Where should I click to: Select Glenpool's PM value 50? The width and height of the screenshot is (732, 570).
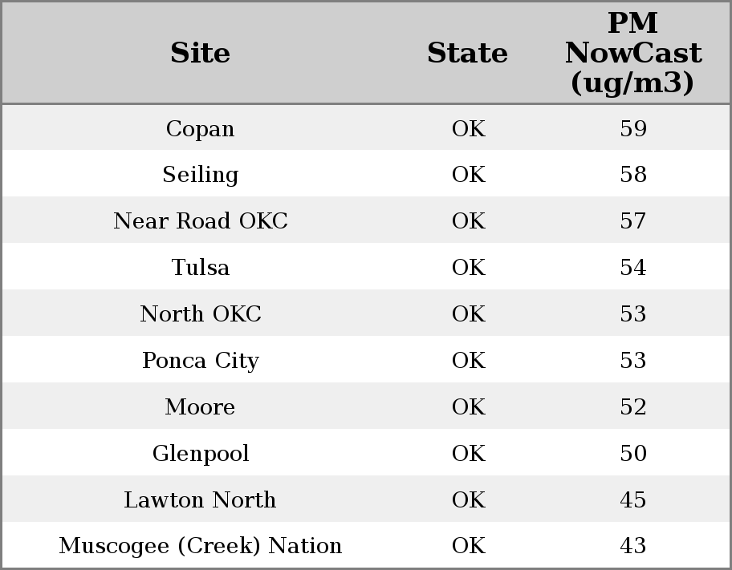pyautogui.click(x=632, y=454)
